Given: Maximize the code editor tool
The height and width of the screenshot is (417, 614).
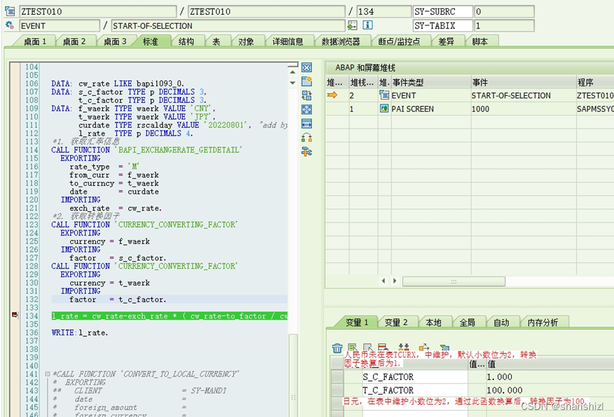Looking at the screenshot, I should point(306,108).
